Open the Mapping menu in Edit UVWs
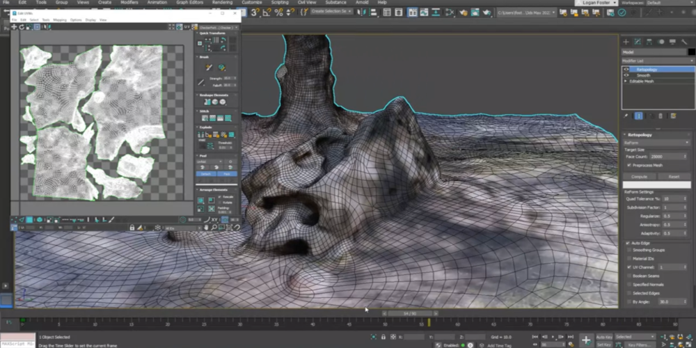Screen dimensions: 696x348 point(60,20)
